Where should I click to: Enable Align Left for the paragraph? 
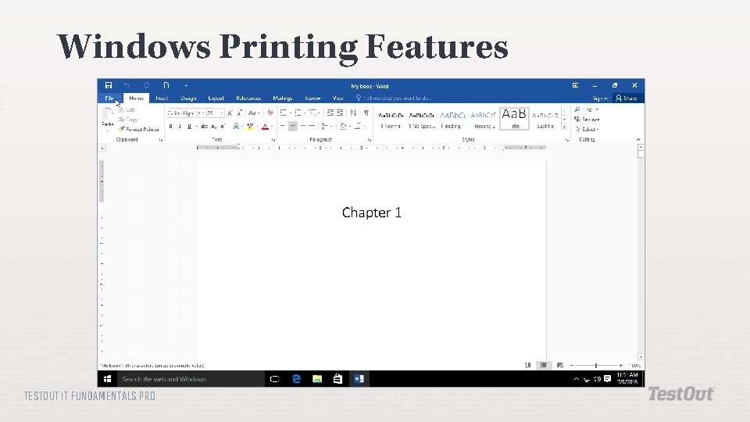pos(283,127)
